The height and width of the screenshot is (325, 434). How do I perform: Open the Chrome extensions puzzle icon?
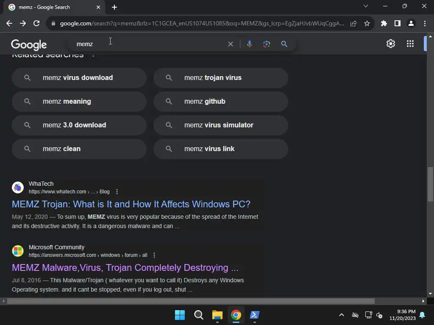[384, 24]
